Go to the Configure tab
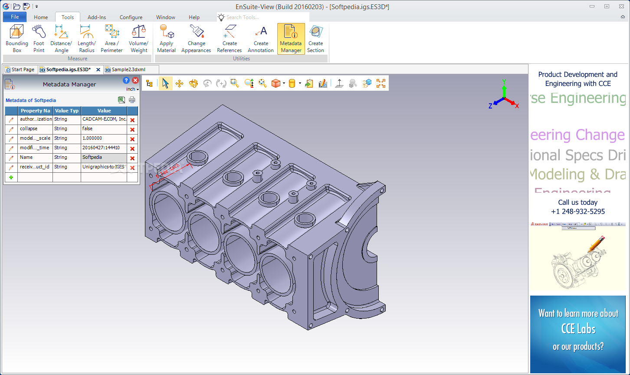 (x=131, y=17)
